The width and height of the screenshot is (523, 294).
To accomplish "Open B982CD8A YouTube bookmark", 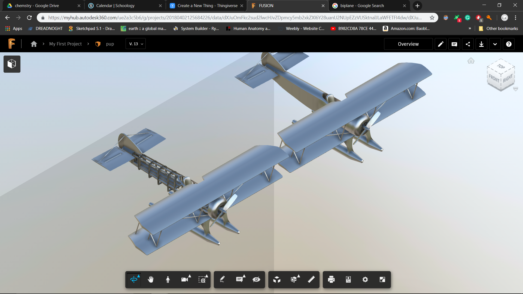I will pyautogui.click(x=354, y=29).
